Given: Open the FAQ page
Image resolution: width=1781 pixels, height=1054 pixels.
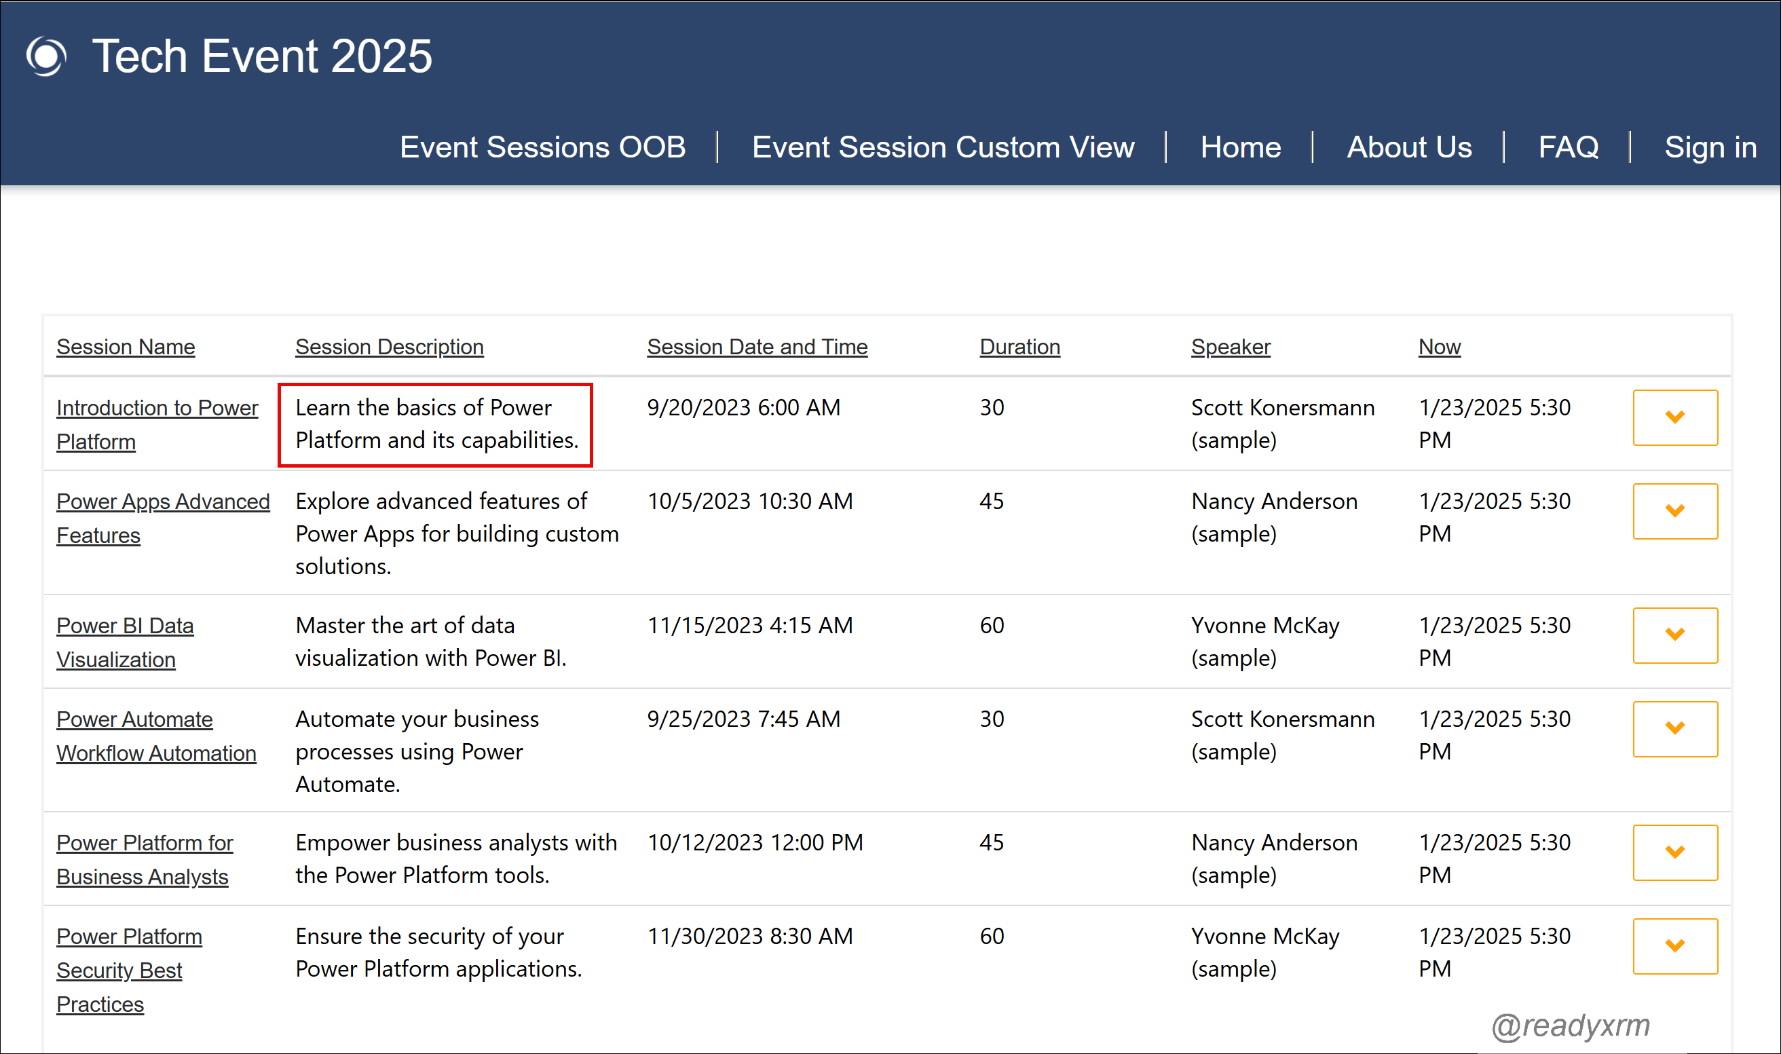Looking at the screenshot, I should click(1569, 147).
